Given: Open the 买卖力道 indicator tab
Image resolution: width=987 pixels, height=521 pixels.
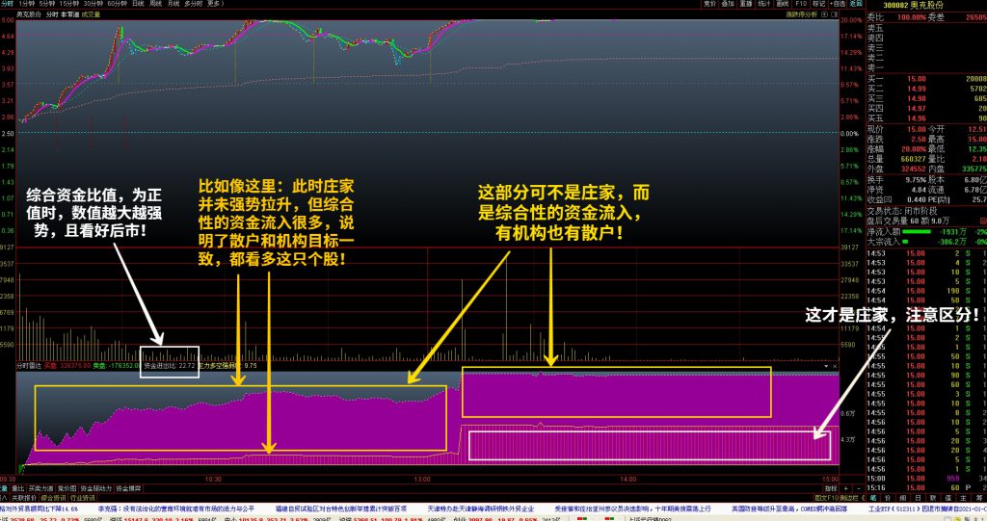Looking at the screenshot, I should tap(41, 488).
